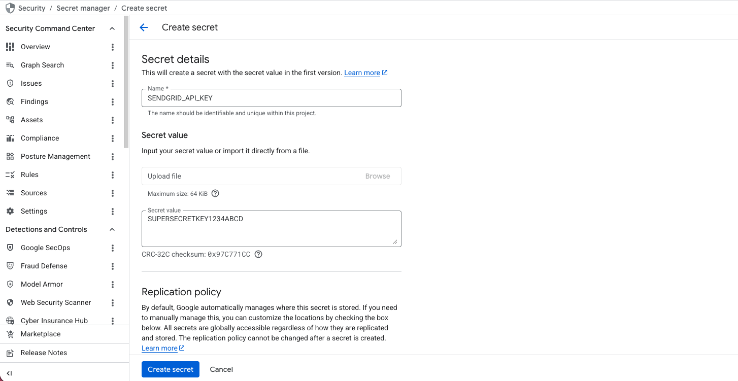This screenshot has height=381, width=738.
Task: Click the Browse button for file upload
Action: 378,176
